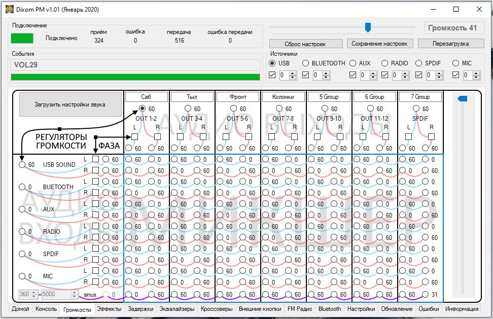Select the USB SOUND input volume radio
The width and height of the screenshot is (493, 319).
tap(22, 164)
